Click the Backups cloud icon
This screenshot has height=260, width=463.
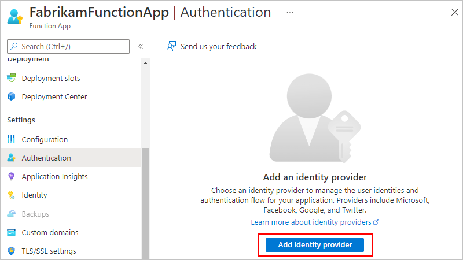11,214
